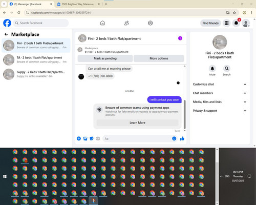Switch input language ENG in tray
This screenshot has width=256, height=205.
coord(227,176)
